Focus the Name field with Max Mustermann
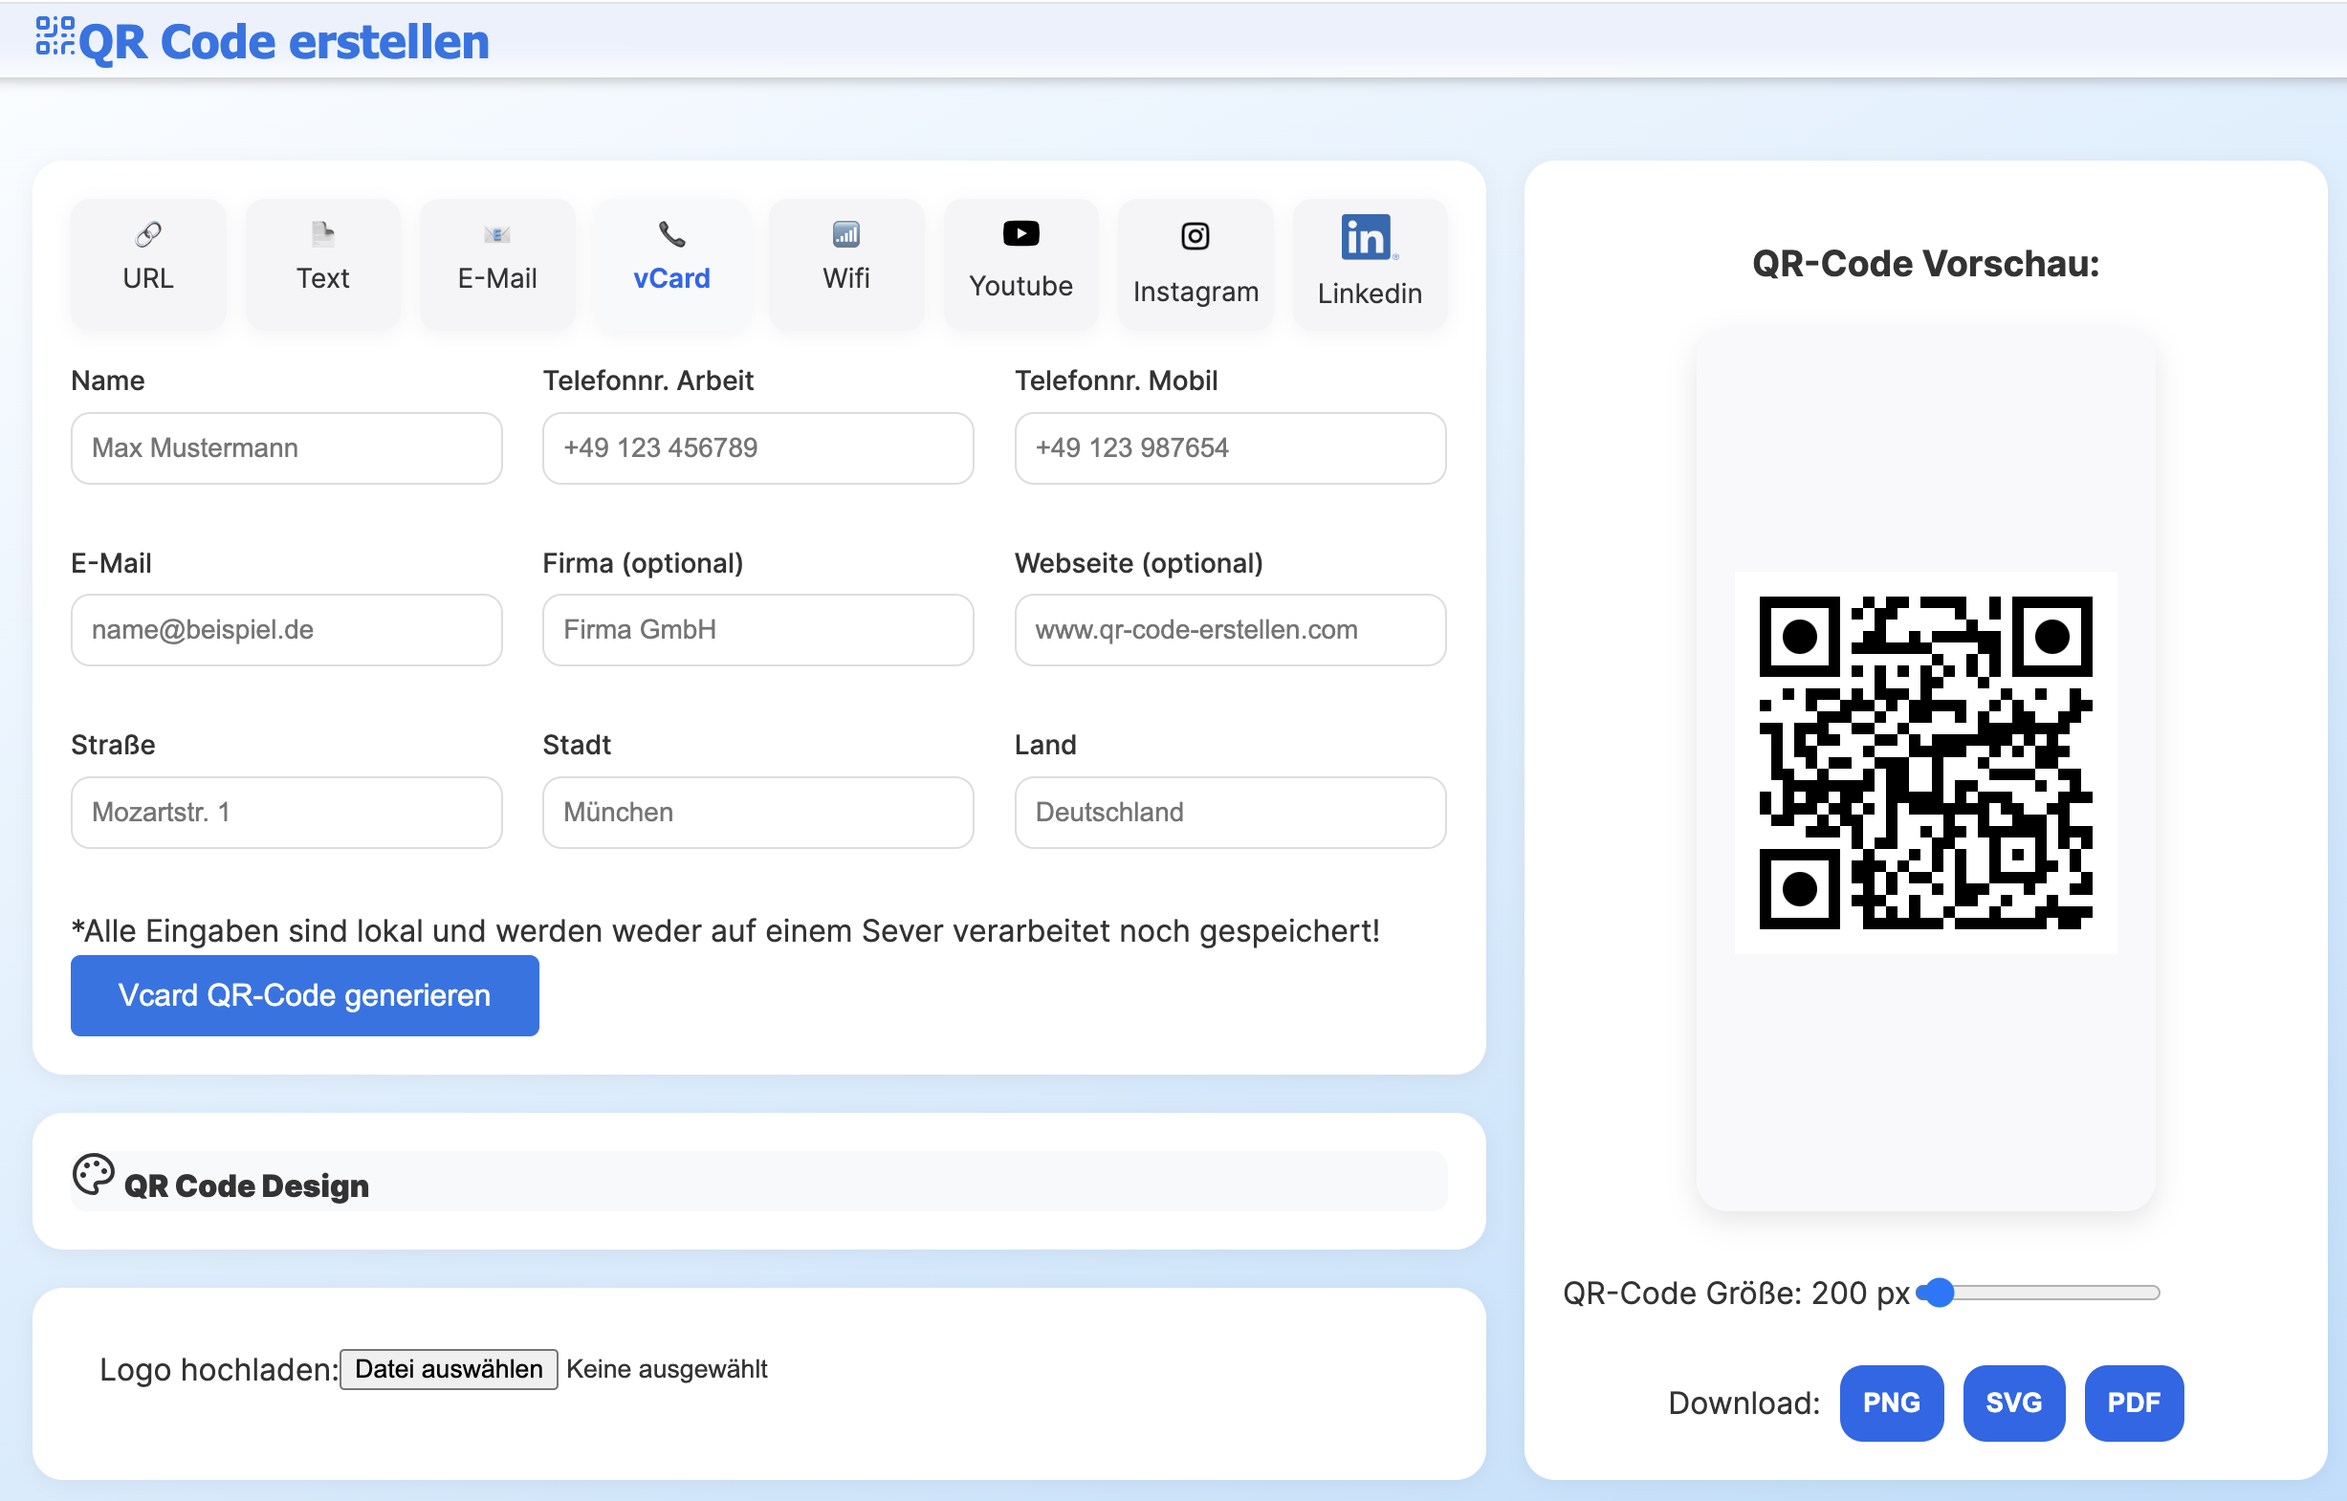The image size is (2347, 1501). click(287, 448)
